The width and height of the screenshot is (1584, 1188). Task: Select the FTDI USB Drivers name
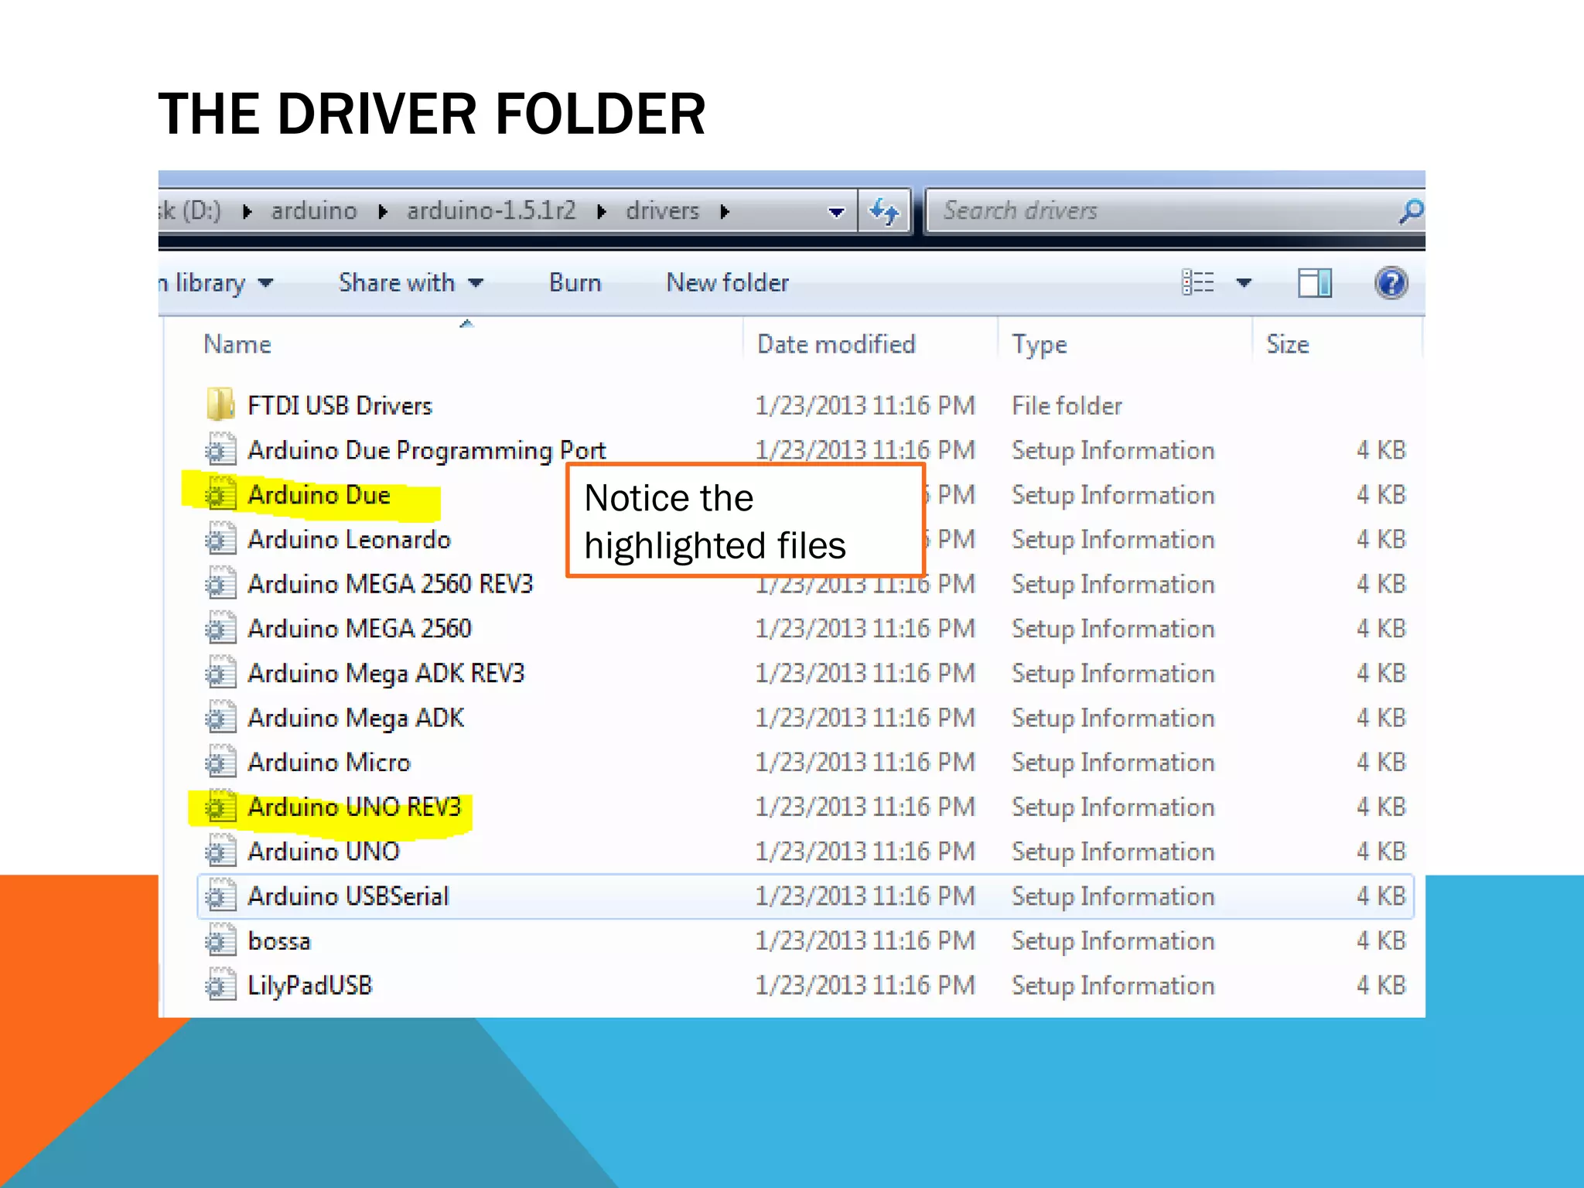click(x=340, y=405)
